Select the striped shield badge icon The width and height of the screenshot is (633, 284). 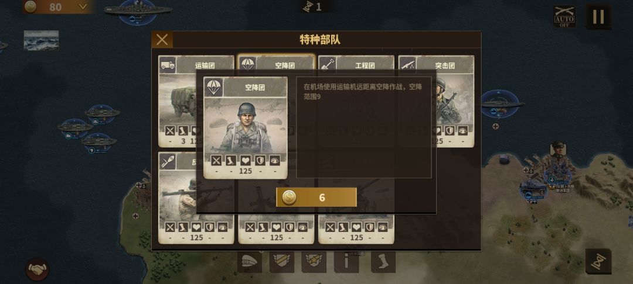[x=282, y=262]
